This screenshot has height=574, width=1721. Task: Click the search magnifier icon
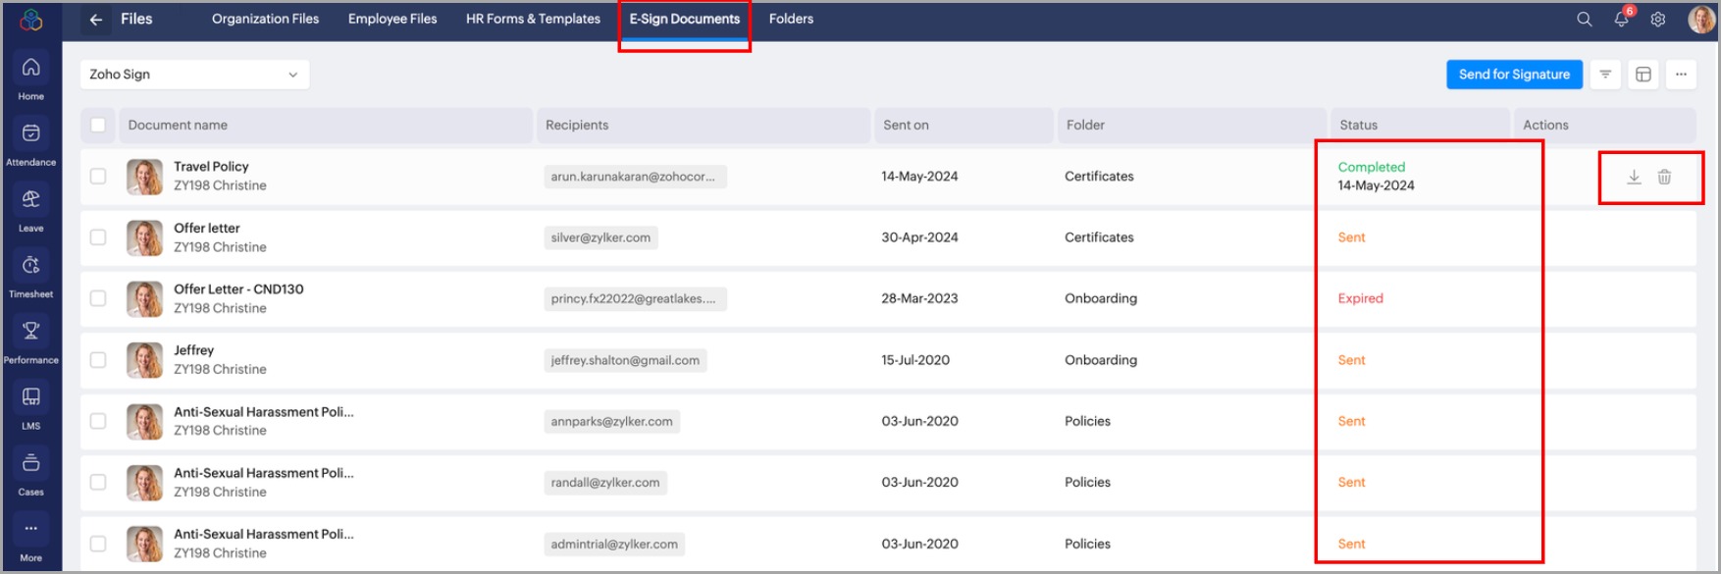1584,20
